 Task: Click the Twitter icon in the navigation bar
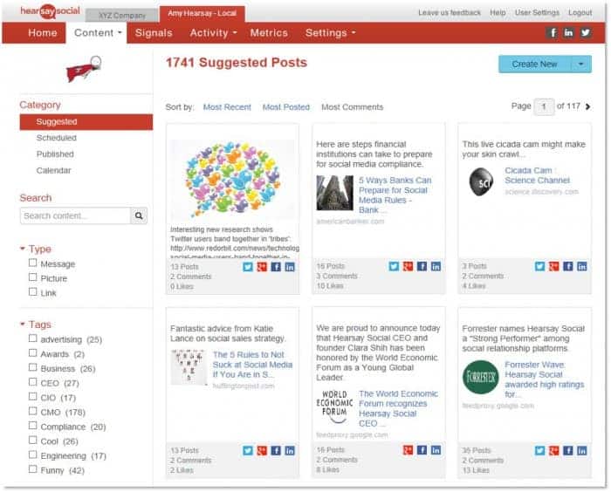(586, 33)
